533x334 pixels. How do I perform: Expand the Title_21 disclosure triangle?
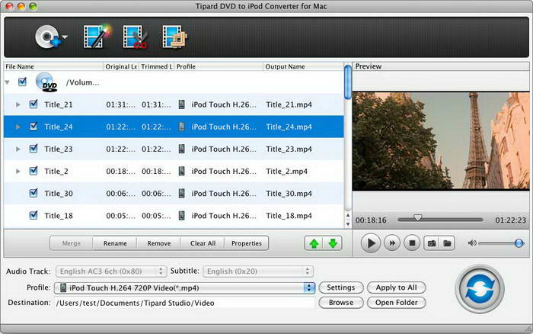point(18,104)
